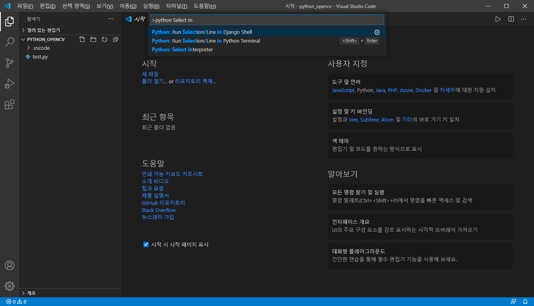Open editor more actions menu
Screen dimensions: 534x306
pos(524,19)
